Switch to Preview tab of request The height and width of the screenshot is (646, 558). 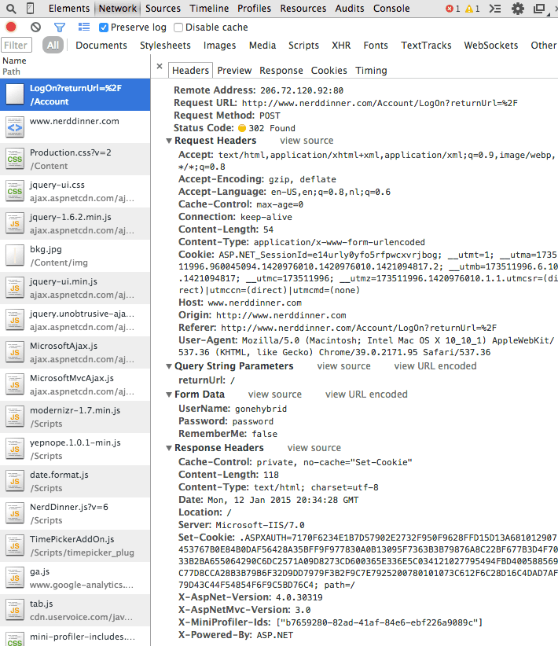[x=234, y=71]
